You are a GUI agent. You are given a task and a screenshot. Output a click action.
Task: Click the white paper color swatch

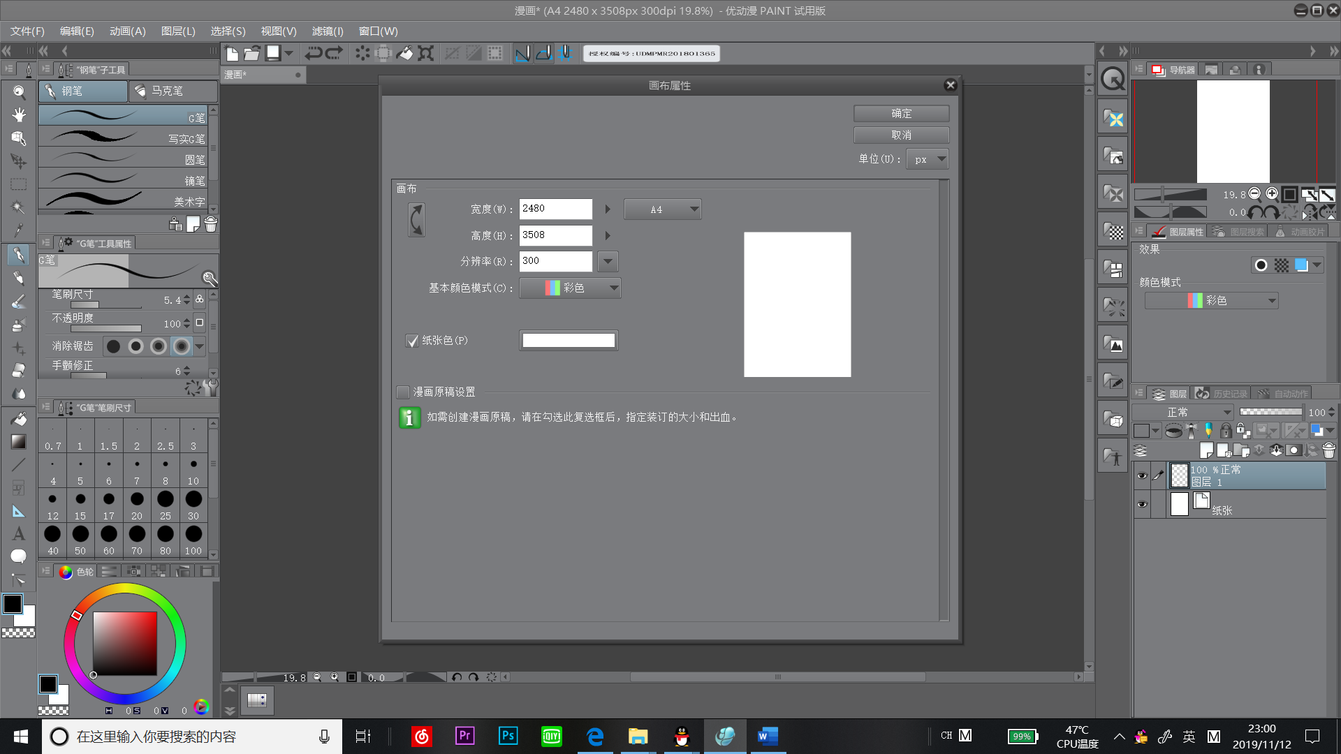point(569,340)
